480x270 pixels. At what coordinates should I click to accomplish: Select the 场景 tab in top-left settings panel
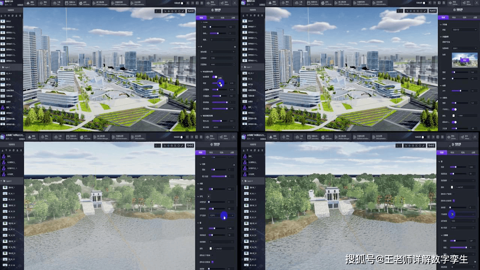(x=201, y=17)
